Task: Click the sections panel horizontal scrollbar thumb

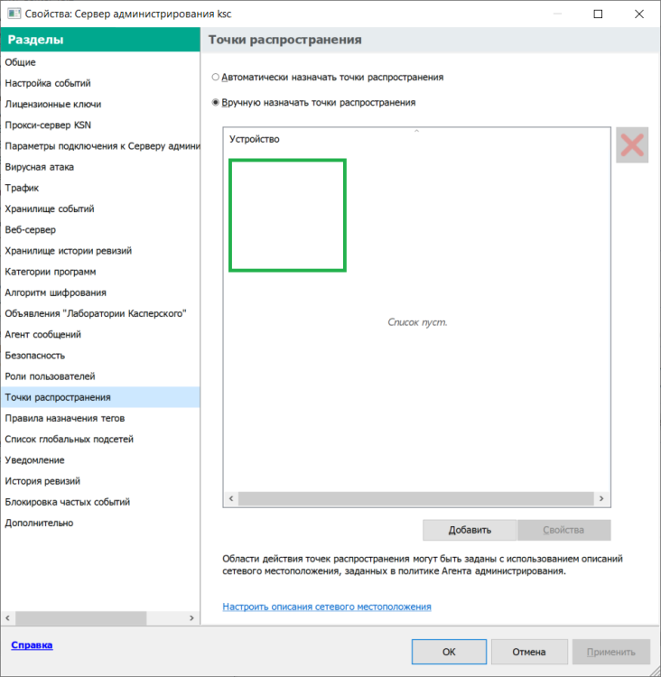Action: coord(80,617)
